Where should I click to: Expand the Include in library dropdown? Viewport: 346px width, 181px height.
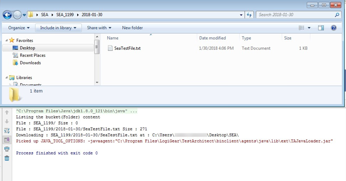click(58, 28)
